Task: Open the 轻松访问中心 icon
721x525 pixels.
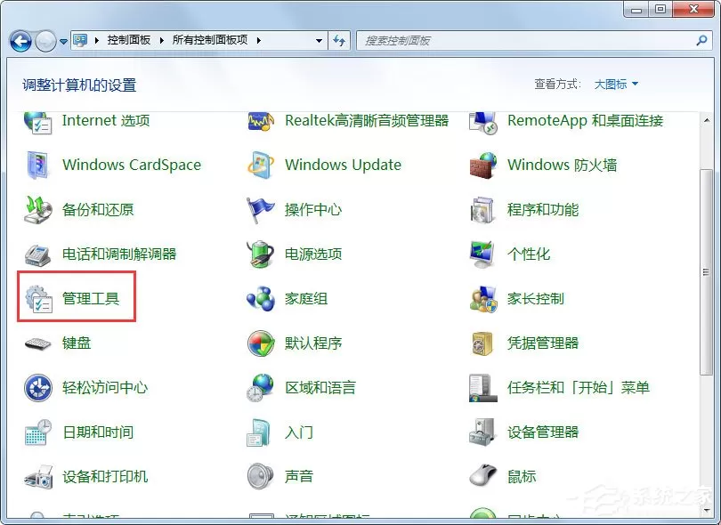Action: point(37,388)
